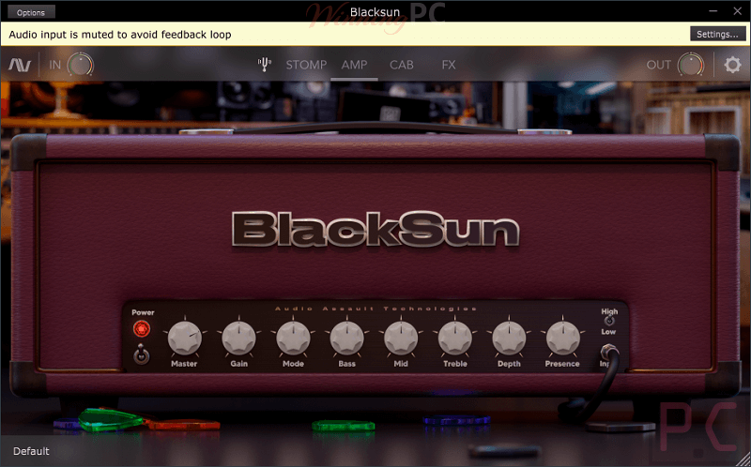Click the Audio Assault logo icon
This screenshot has width=751, height=467.
coord(20,65)
